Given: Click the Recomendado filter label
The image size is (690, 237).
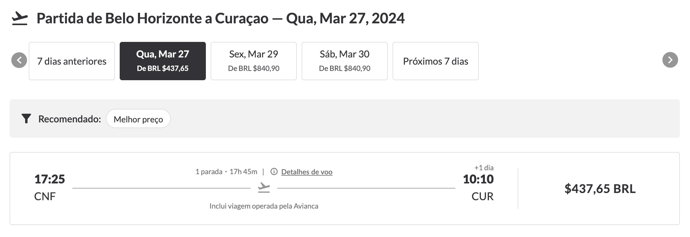Looking at the screenshot, I should [x=70, y=119].
